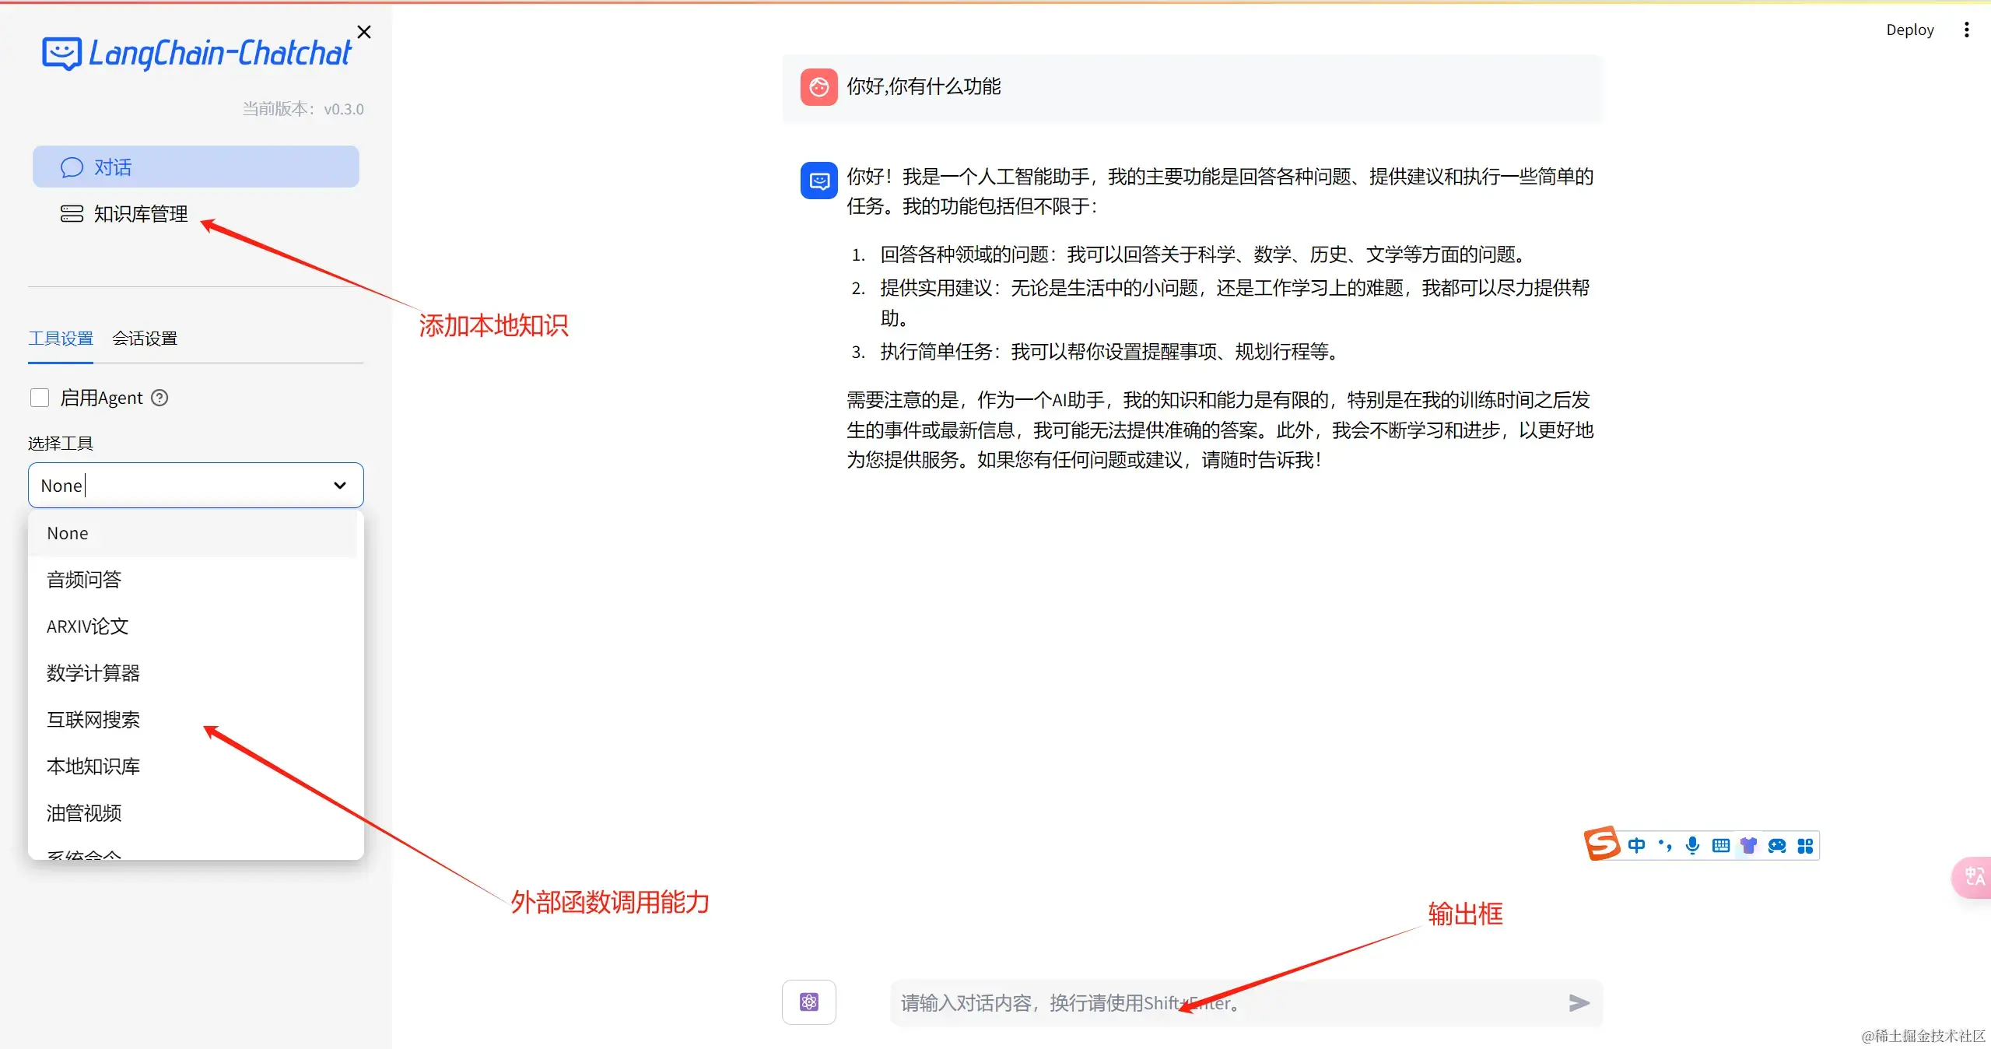
Task: Enable the 启用Agent checkbox
Action: pyautogui.click(x=38, y=397)
